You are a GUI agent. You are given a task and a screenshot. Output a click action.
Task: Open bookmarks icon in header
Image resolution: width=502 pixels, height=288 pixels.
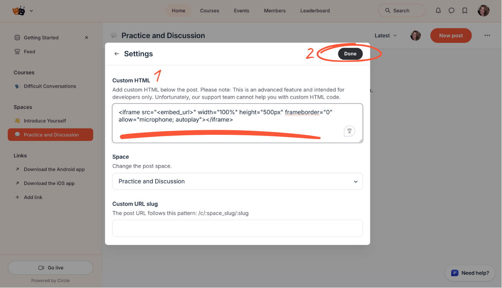tap(465, 11)
